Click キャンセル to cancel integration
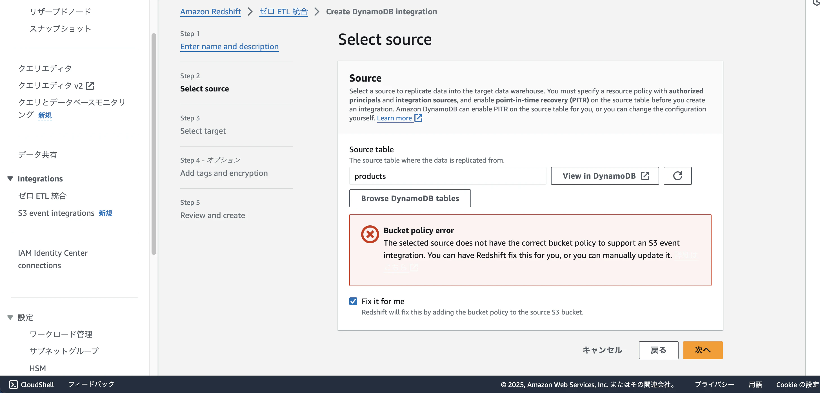820x393 pixels. [602, 350]
